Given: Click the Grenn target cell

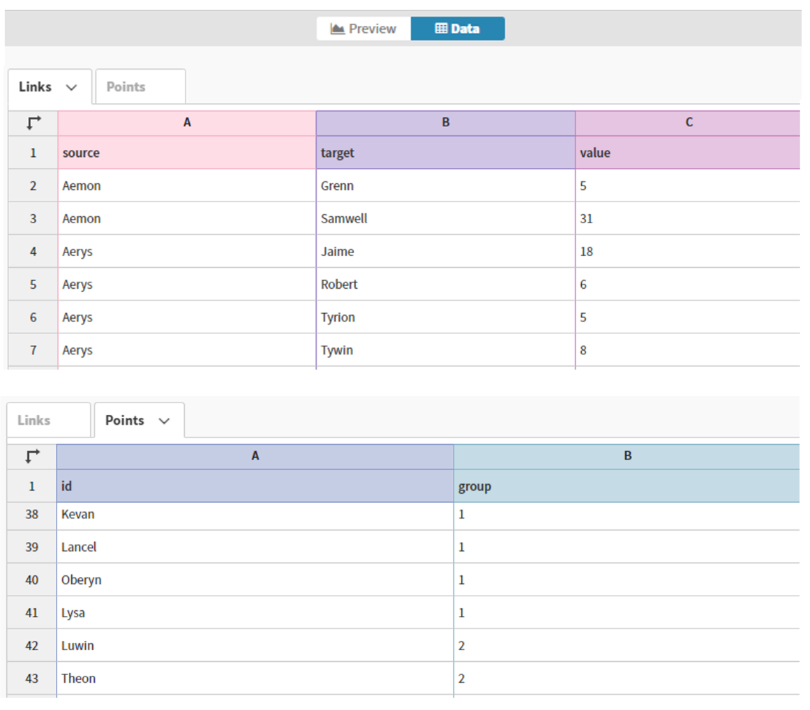Looking at the screenshot, I should pyautogui.click(x=446, y=186).
